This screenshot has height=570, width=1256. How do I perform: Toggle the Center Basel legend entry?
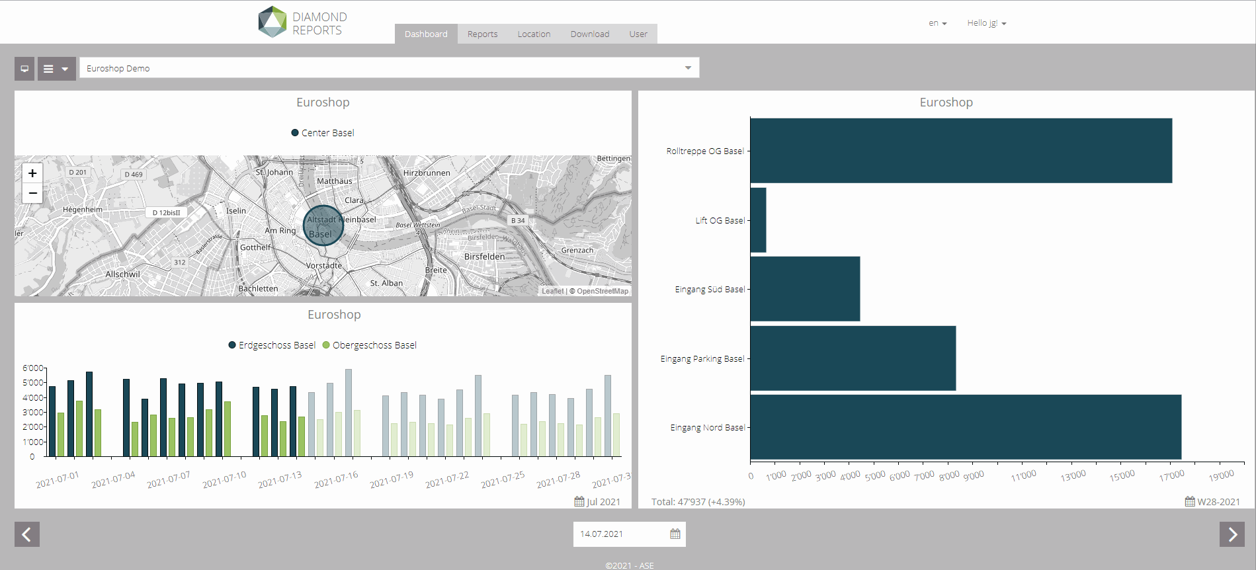(x=323, y=133)
